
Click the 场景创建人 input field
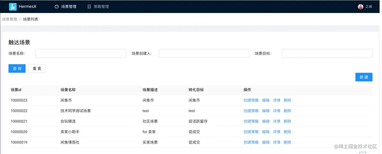204,53
